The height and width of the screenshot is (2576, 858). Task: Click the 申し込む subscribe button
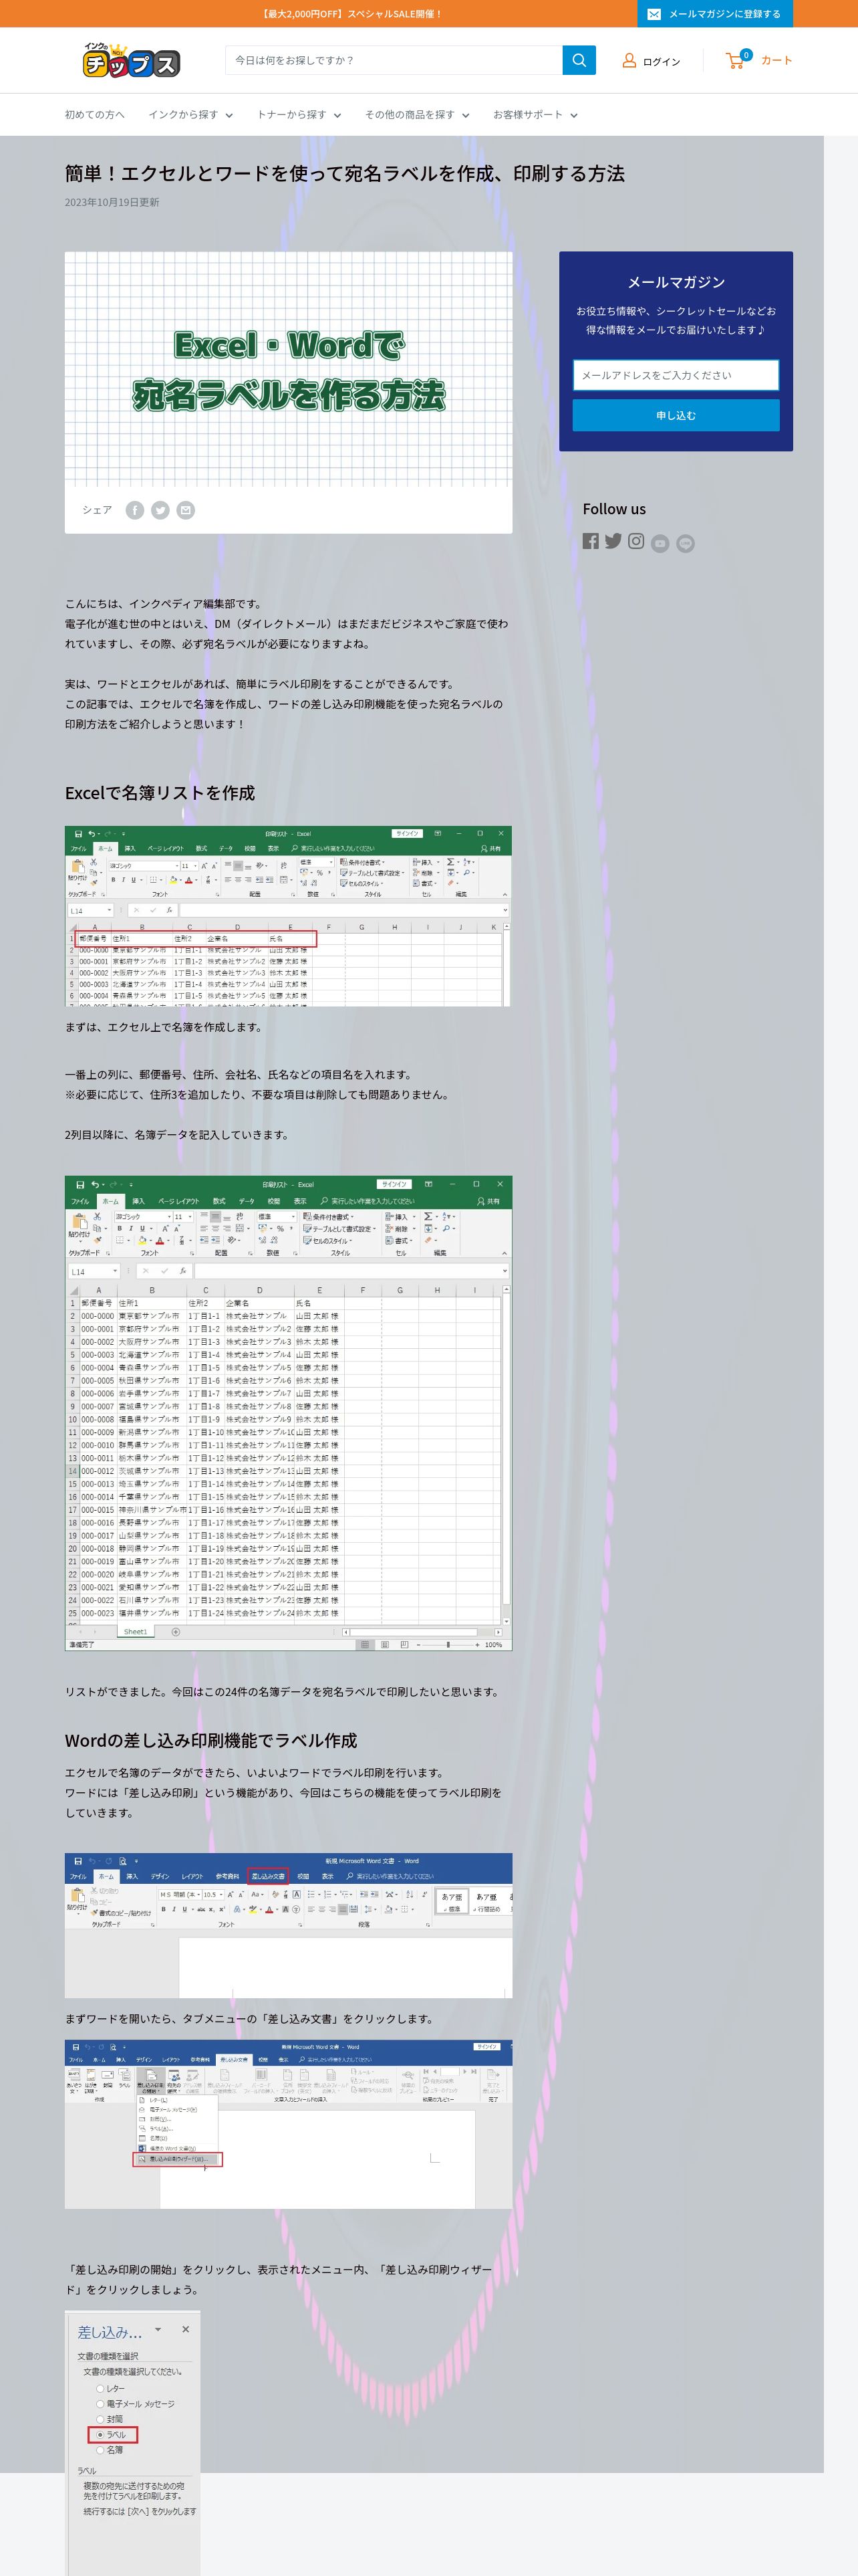coord(676,415)
